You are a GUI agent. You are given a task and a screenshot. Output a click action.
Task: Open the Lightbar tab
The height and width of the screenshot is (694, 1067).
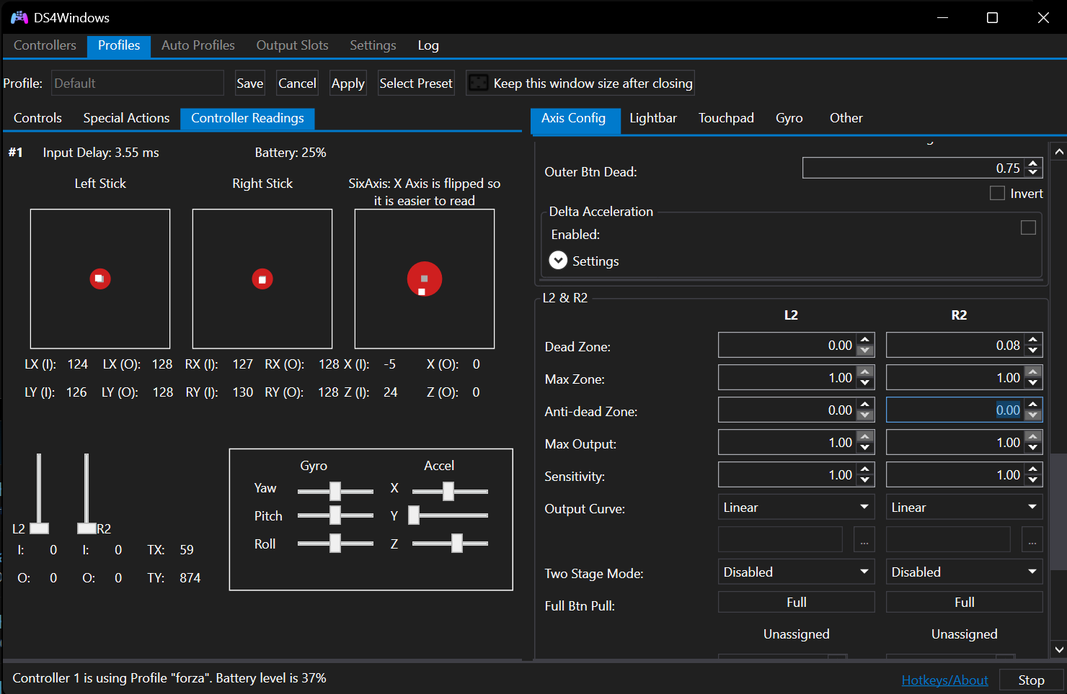(x=653, y=118)
